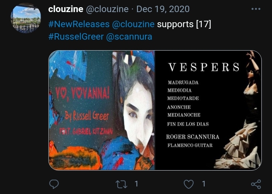Screen dimensions: 272x194
Task: Open the share icon for this tweet
Action: [256, 184]
